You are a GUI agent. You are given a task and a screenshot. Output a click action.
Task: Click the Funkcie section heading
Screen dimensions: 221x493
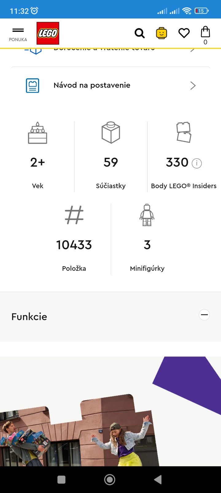coord(29,317)
